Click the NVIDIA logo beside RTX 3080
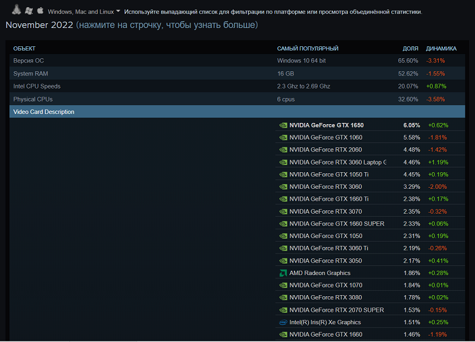The height and width of the screenshot is (342, 475). click(x=283, y=297)
